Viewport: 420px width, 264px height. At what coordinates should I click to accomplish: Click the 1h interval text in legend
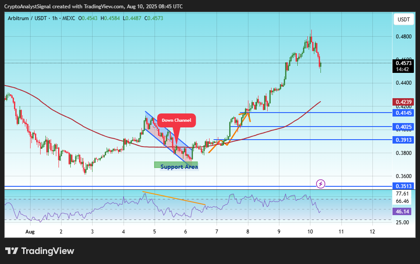[x=55, y=18]
